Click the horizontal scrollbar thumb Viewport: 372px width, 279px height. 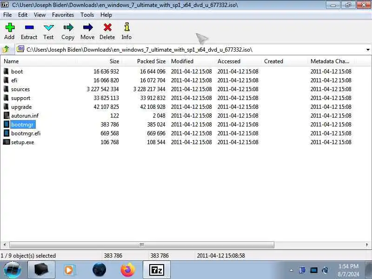click(x=142, y=245)
